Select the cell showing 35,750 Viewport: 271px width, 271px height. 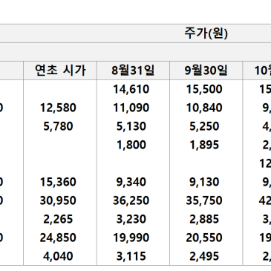click(206, 200)
